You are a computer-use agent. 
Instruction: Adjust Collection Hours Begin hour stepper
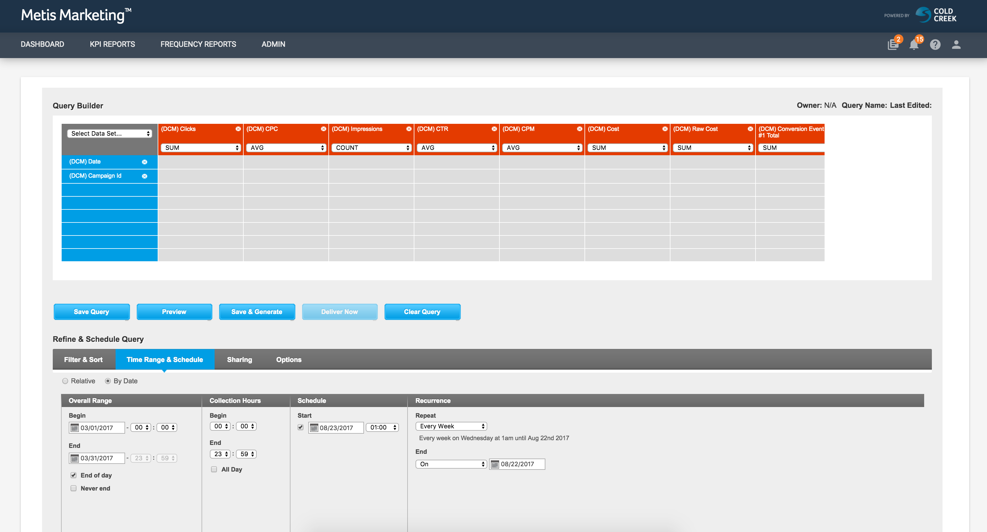[220, 426]
